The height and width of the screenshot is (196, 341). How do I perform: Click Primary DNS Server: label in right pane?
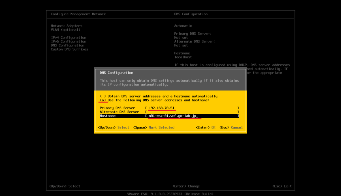pos(193,34)
